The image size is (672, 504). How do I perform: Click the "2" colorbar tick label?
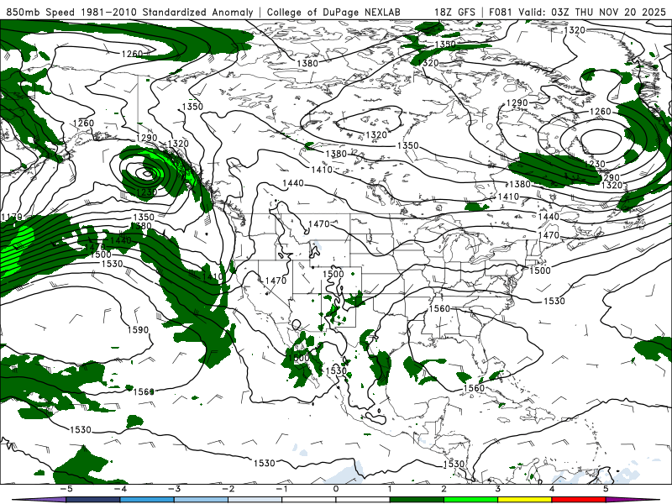coord(444,489)
